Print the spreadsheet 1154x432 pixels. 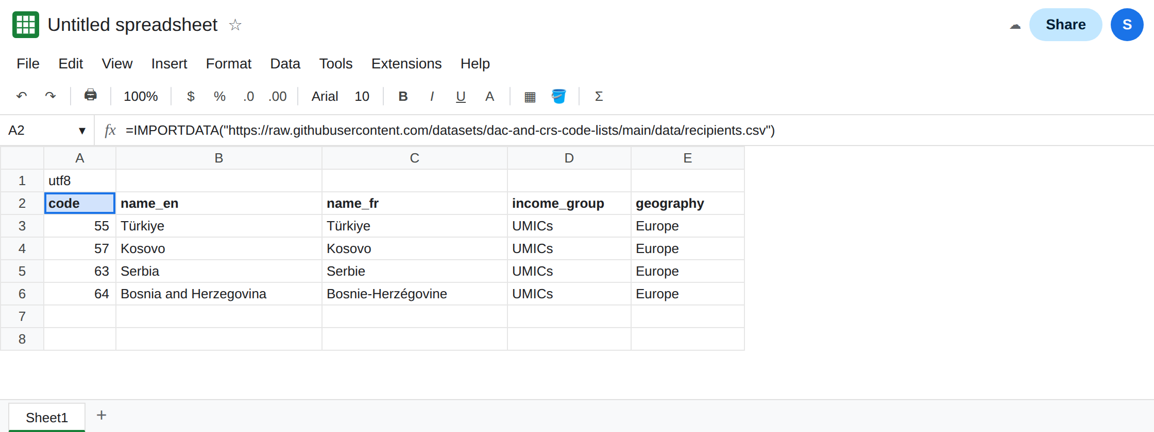pos(91,95)
